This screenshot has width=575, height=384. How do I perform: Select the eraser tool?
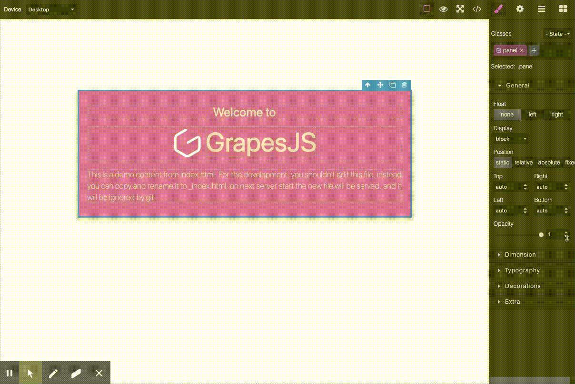[x=76, y=373]
